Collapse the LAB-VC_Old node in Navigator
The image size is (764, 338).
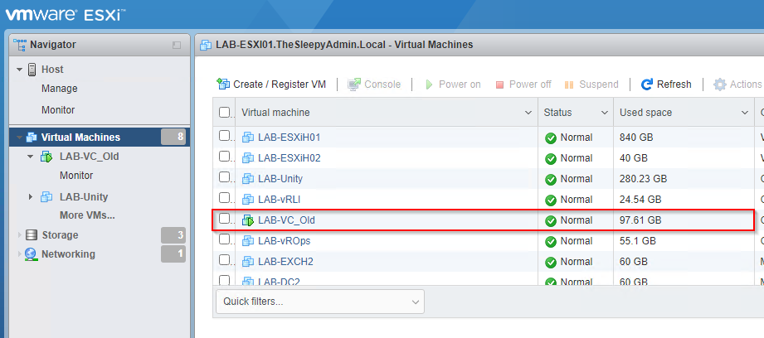point(30,157)
